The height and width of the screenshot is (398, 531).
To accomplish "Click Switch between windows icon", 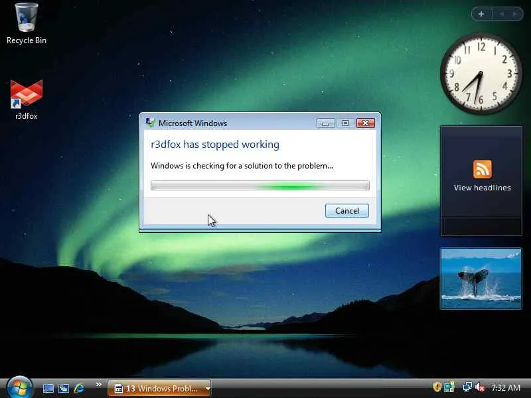I will click(63, 388).
